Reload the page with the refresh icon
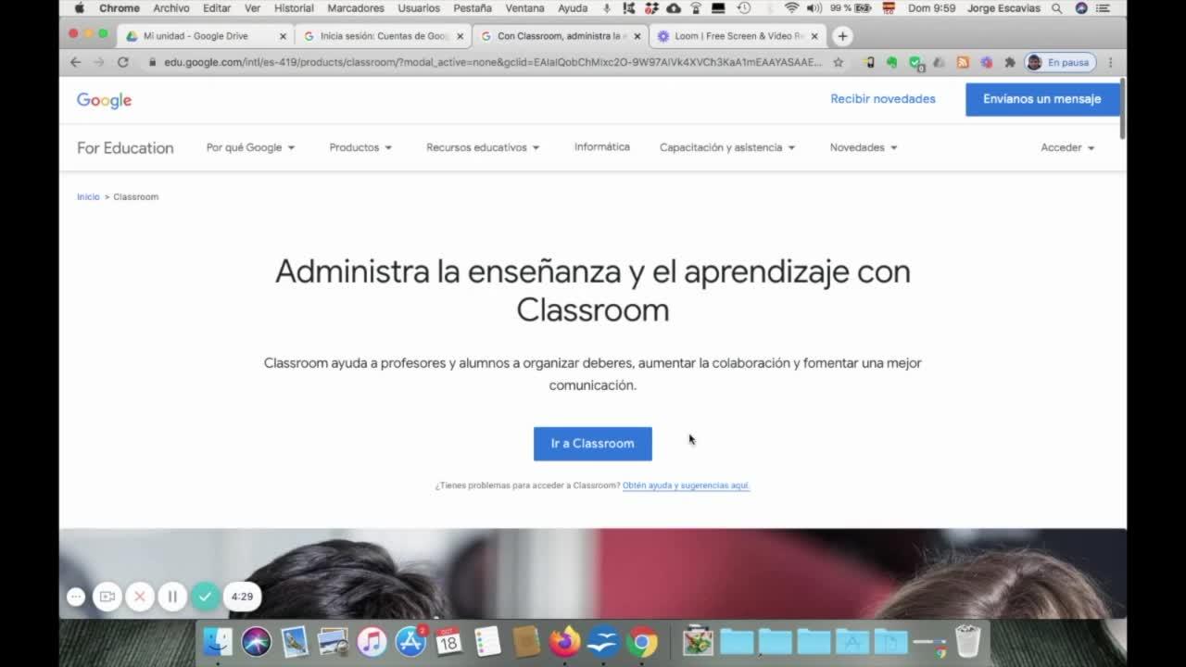Viewport: 1186px width, 667px height. [122, 62]
